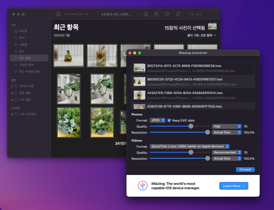Select 보관함 label in Photos sidebar
Screen dimensions: 274x210
pos(23,31)
